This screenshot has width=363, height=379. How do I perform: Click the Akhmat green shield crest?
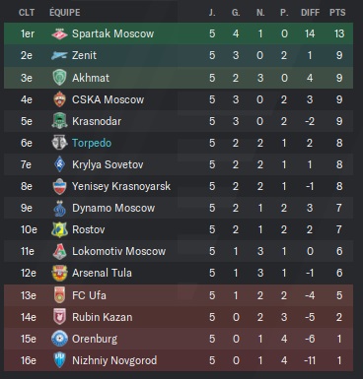(x=59, y=78)
